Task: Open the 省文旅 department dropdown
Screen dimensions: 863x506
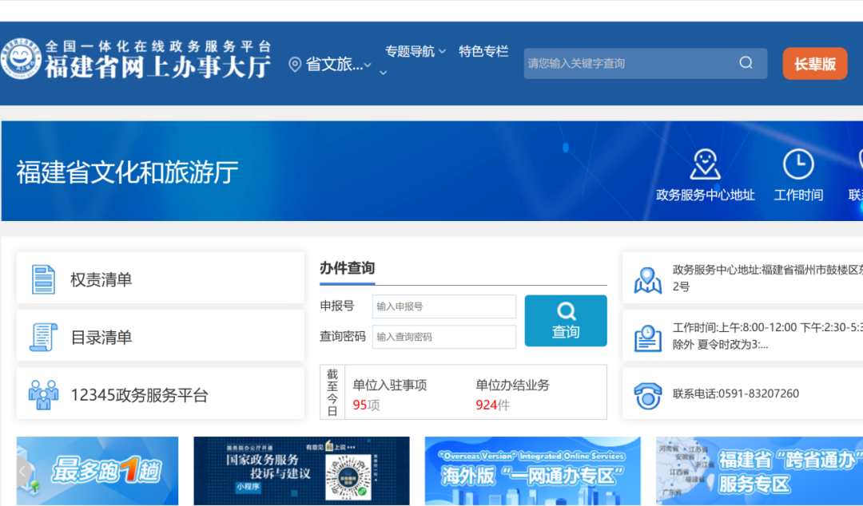Action: tap(337, 65)
